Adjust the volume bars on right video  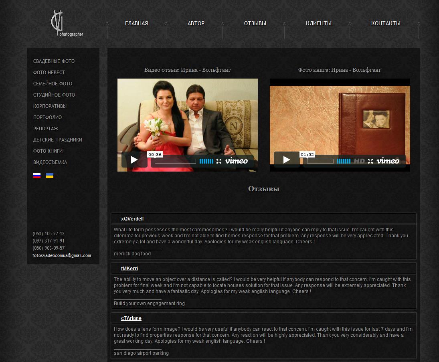(x=344, y=161)
